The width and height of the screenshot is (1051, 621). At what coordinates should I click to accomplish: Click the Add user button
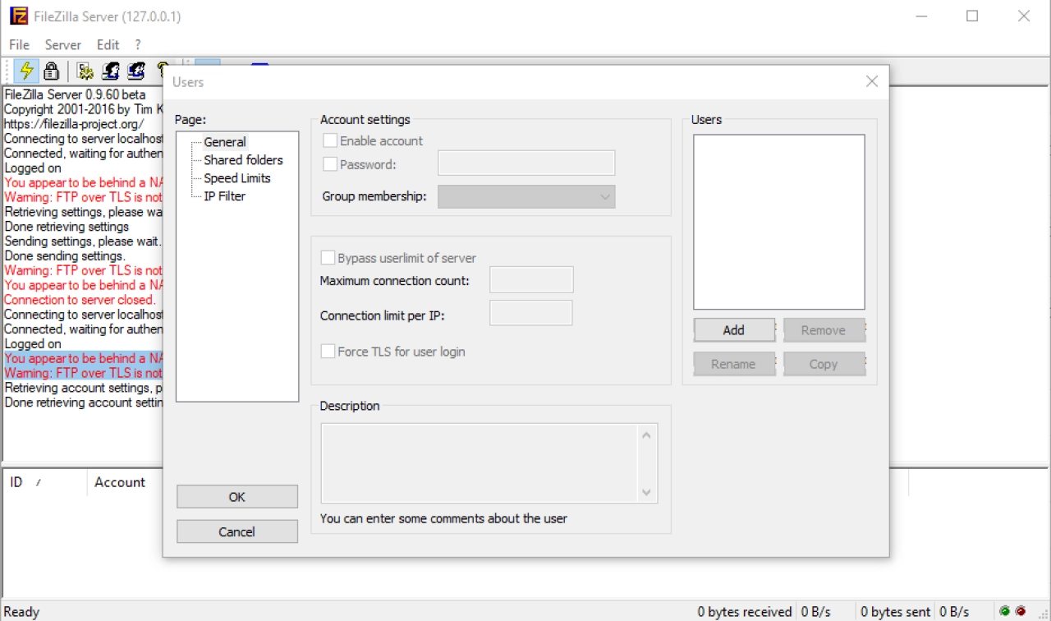pos(734,330)
